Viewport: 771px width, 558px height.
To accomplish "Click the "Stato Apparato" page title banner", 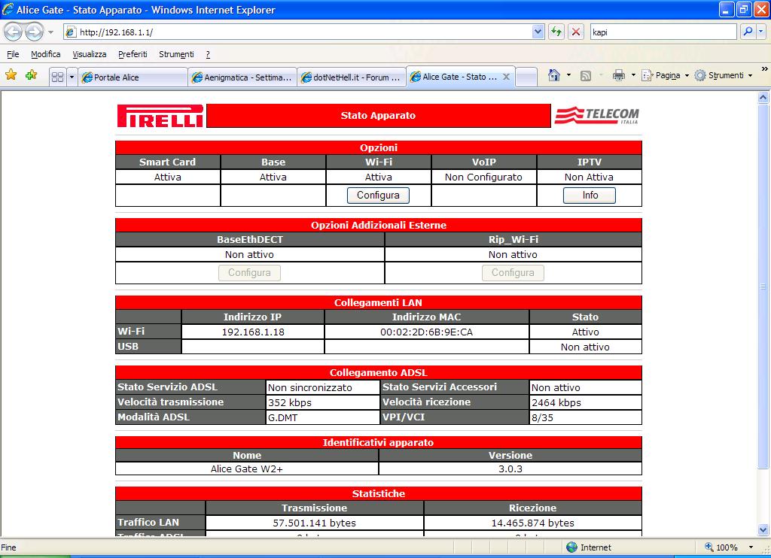I will [x=378, y=115].
